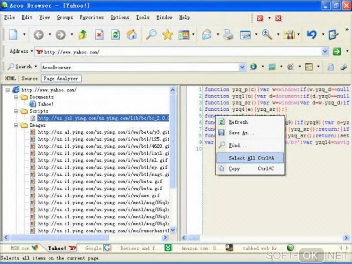Click the tree pane vertical scrollbar down arrow
Image resolution: width=352 pixels, height=264 pixels.
pos(173,230)
